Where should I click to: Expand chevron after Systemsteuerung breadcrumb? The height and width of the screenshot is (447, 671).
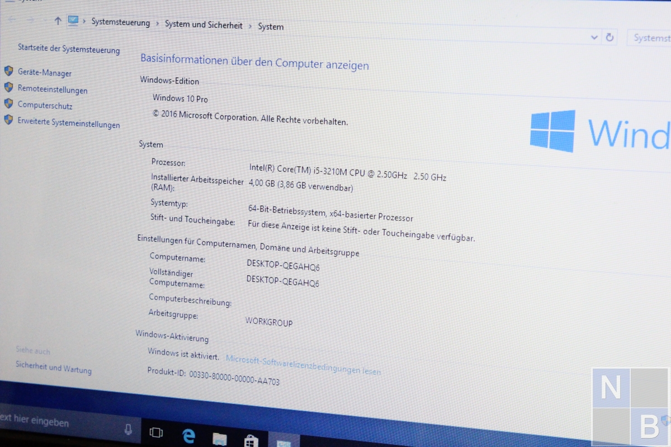click(x=158, y=23)
